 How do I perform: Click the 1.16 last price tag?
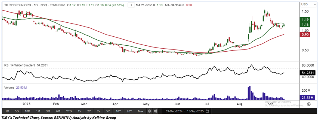(x=305, y=24)
